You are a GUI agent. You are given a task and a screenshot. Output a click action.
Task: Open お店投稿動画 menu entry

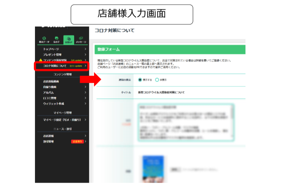[51, 81]
